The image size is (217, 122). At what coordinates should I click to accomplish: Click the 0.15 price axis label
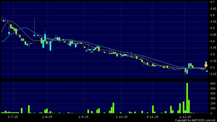click(x=212, y=74)
